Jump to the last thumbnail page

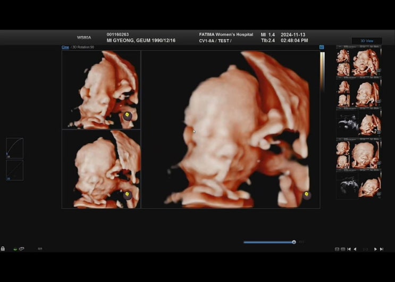click(x=382, y=249)
